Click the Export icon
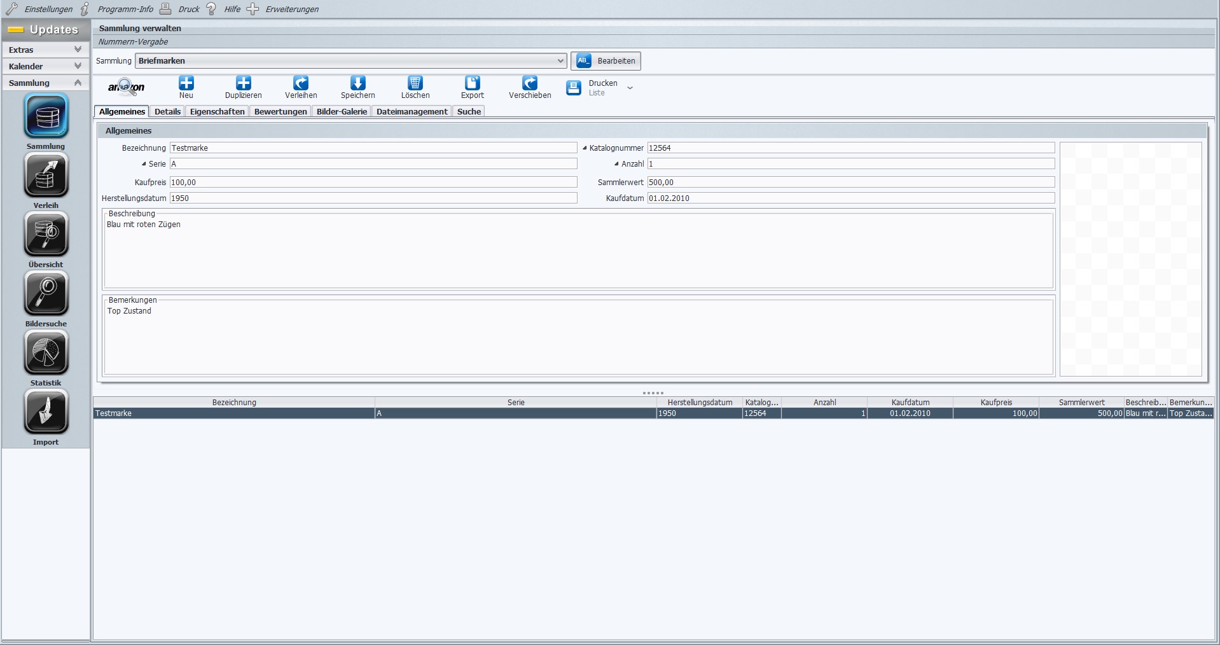The height and width of the screenshot is (645, 1220). (473, 83)
